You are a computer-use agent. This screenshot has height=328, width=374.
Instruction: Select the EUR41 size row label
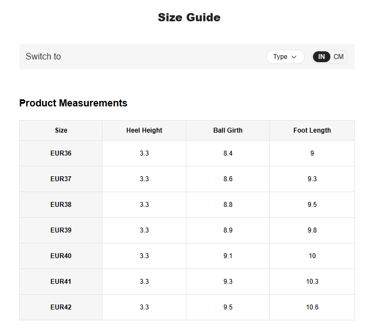click(61, 282)
